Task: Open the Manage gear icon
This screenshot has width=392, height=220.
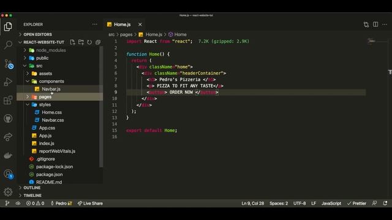Action: coord(8,192)
